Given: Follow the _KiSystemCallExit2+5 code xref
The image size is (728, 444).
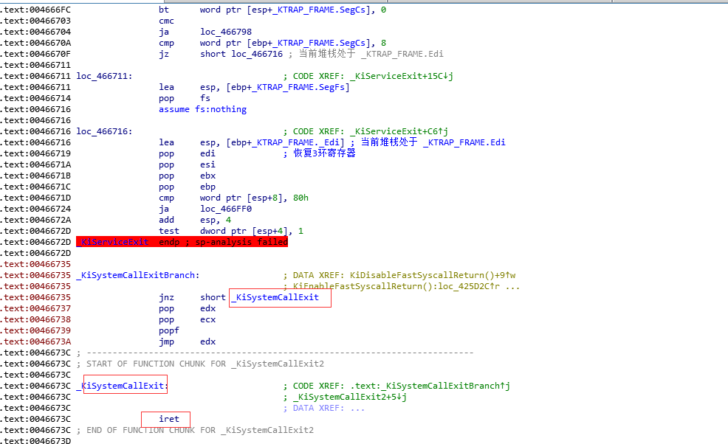Looking at the screenshot, I should [x=350, y=397].
